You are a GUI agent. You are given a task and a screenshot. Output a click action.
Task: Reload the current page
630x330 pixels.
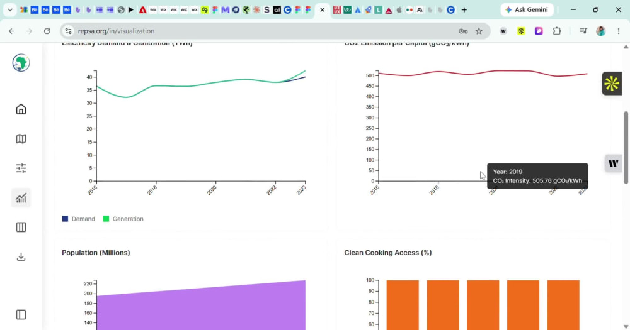coord(47,31)
